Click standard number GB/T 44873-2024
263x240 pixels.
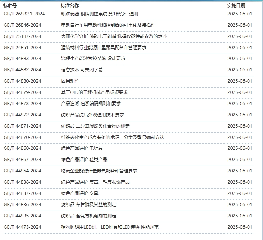(22, 104)
